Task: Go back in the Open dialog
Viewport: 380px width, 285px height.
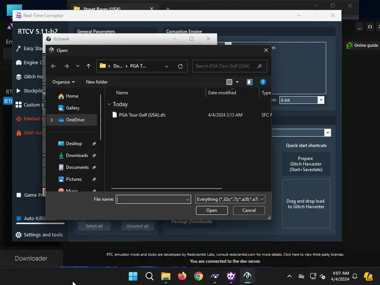Action: 53,66
